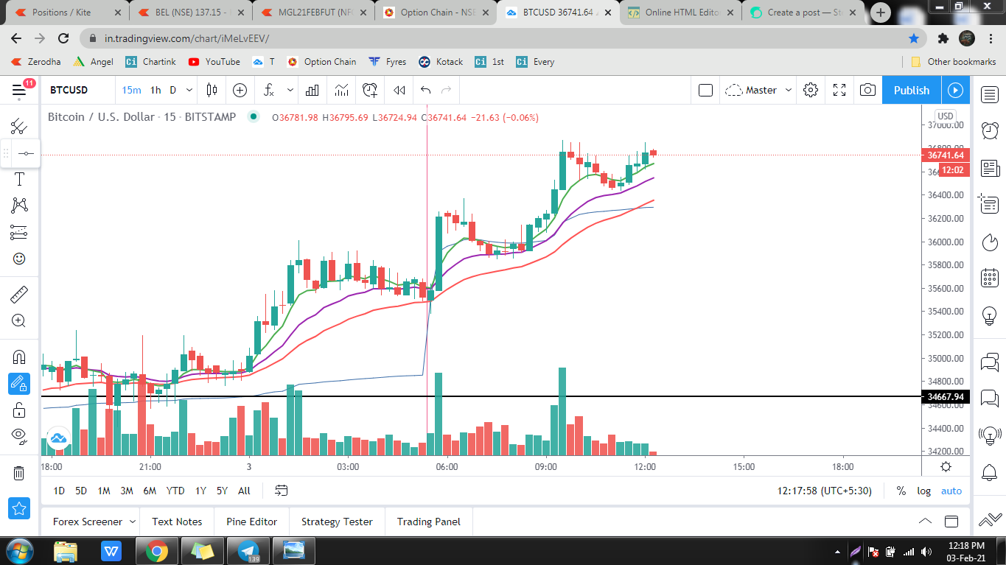Toggle the favorites star toolbar button
1006x565 pixels.
(x=19, y=508)
